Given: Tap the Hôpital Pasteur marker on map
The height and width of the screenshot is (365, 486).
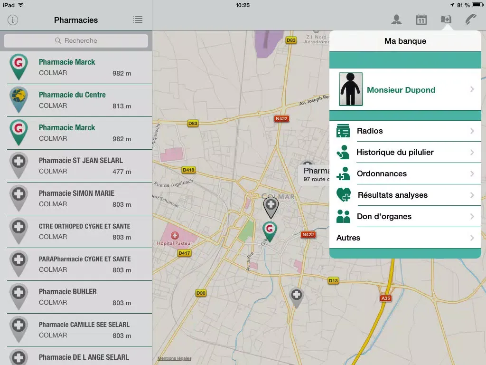Looking at the screenshot, I should [x=175, y=236].
